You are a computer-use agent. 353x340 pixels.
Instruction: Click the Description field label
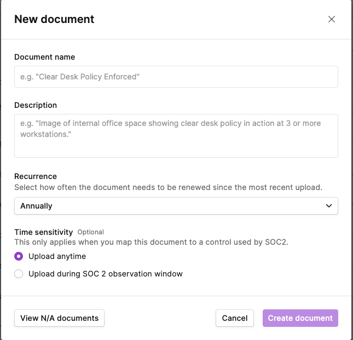point(36,105)
